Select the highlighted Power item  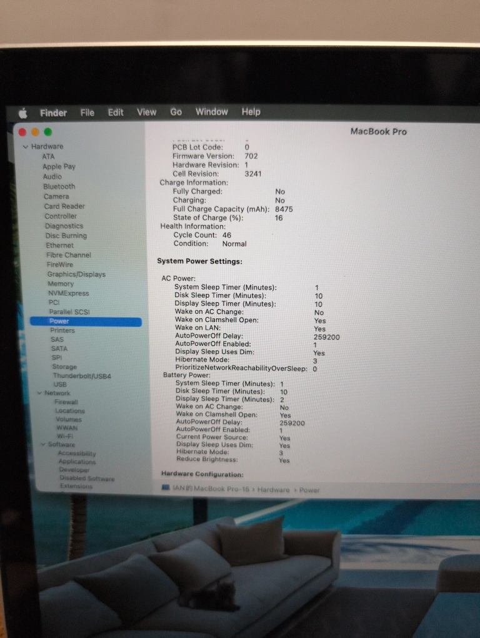pos(86,322)
